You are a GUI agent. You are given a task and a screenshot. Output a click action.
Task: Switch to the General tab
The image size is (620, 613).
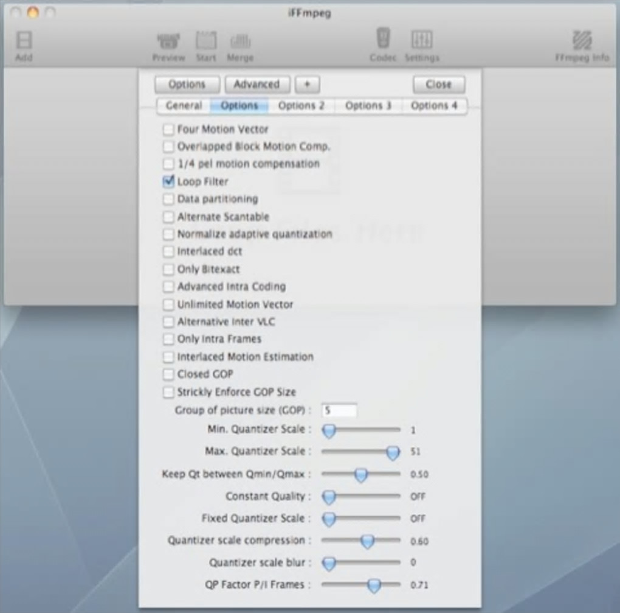(x=184, y=106)
